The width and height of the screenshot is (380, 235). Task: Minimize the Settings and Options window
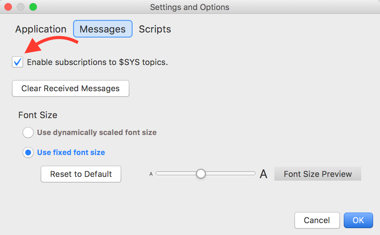tap(21, 7)
